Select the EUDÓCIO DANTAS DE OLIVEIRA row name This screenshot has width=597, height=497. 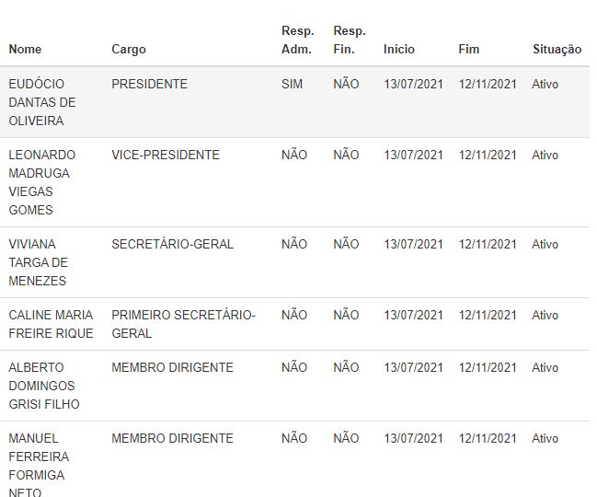(x=42, y=102)
